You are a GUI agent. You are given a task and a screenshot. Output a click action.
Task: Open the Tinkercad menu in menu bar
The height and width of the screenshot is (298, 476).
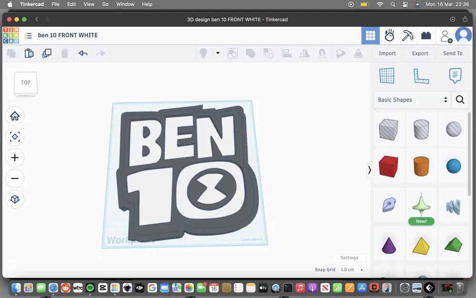[32, 4]
